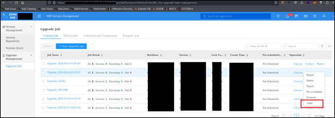335x118 pixels.
Task: Choose Report from the More menu
Action: (x=310, y=75)
